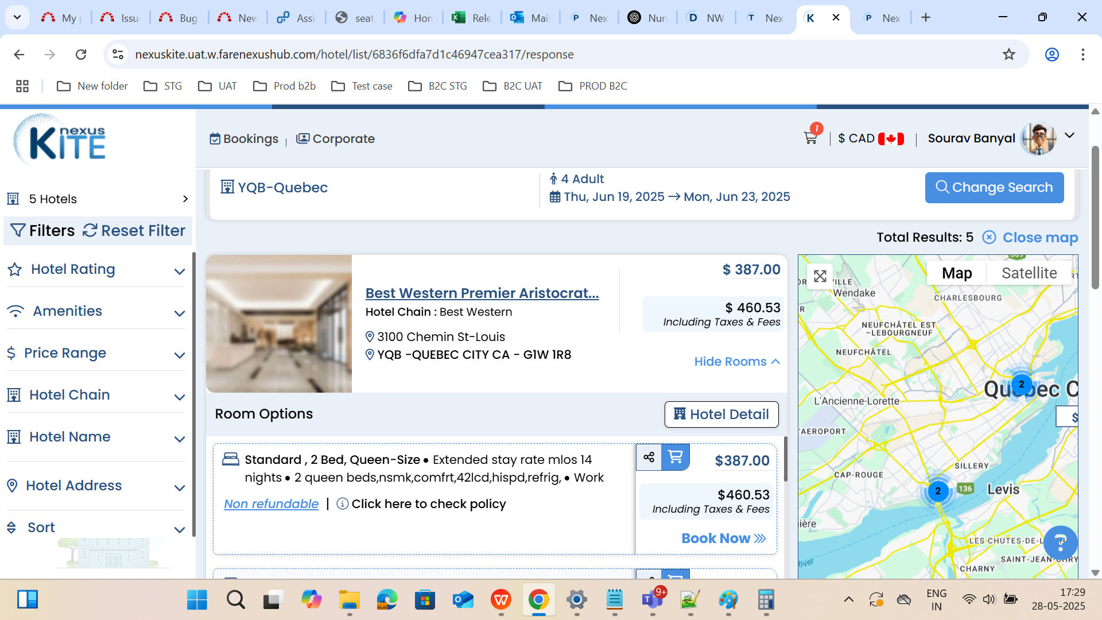Expand the 5 Hotels list arrow

coord(185,199)
